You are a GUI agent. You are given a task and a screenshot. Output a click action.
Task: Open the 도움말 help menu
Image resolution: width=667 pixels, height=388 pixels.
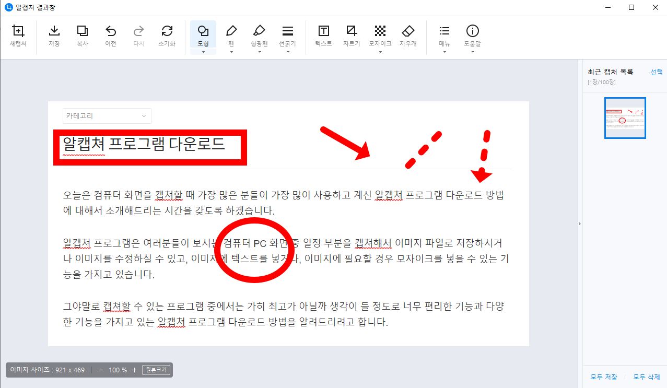(472, 36)
